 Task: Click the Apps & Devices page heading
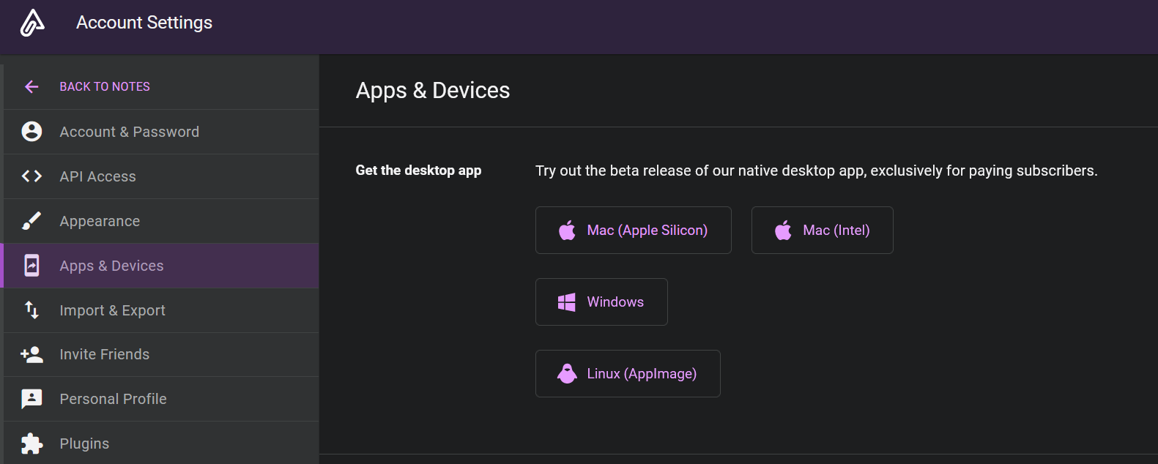(433, 91)
